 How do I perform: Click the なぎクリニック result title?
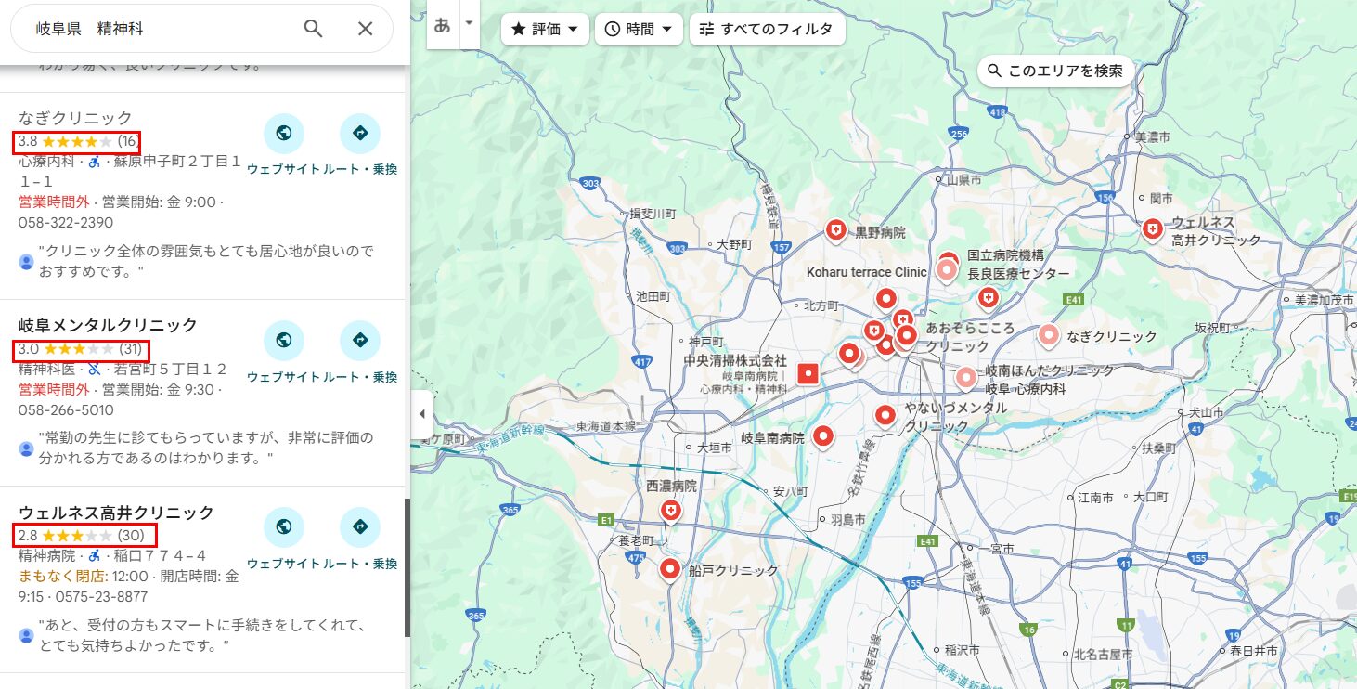76,118
